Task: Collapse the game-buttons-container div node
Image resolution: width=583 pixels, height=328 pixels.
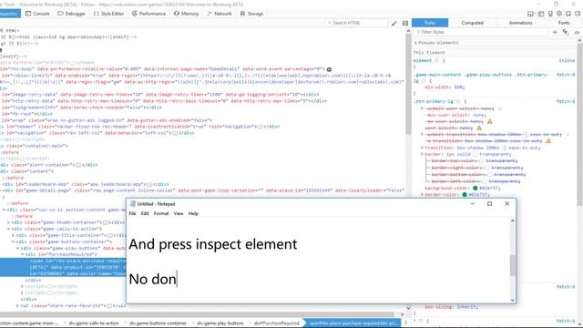Action: click(13, 241)
